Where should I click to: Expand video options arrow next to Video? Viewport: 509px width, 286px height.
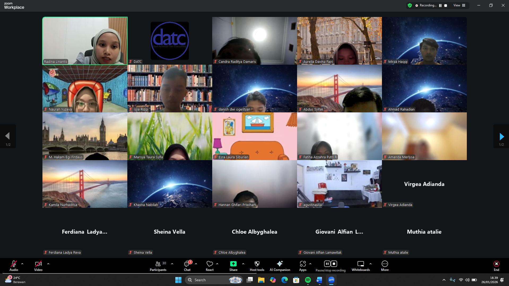coord(48,264)
